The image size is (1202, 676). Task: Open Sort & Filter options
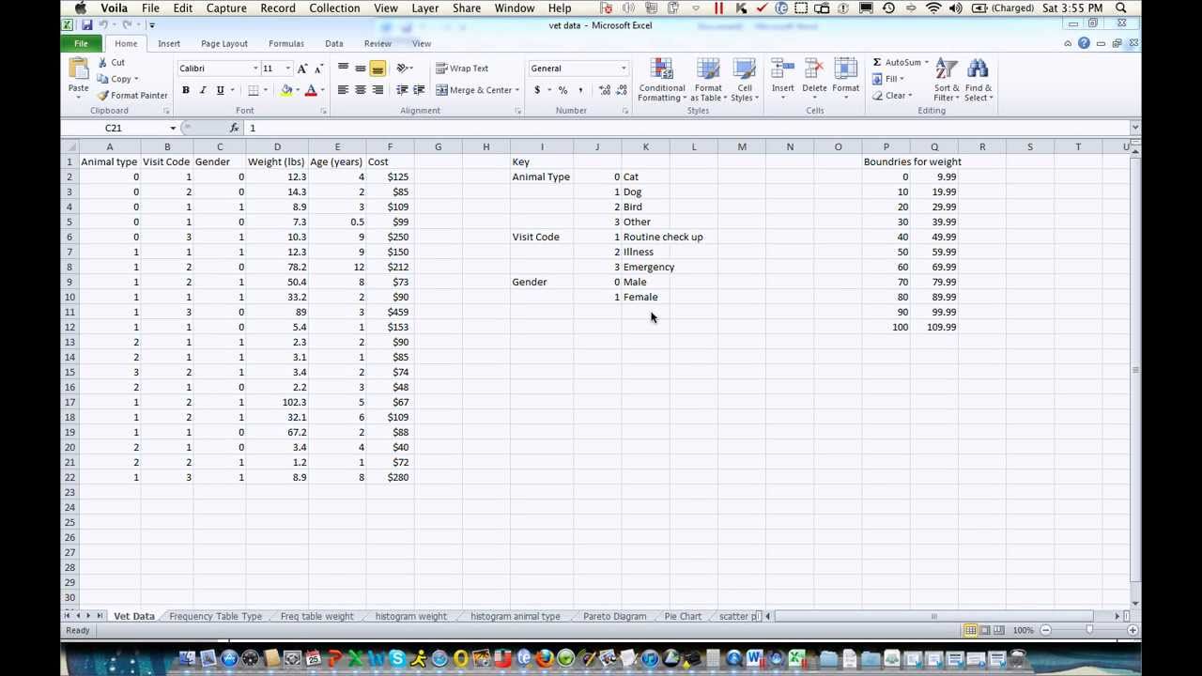pos(946,81)
